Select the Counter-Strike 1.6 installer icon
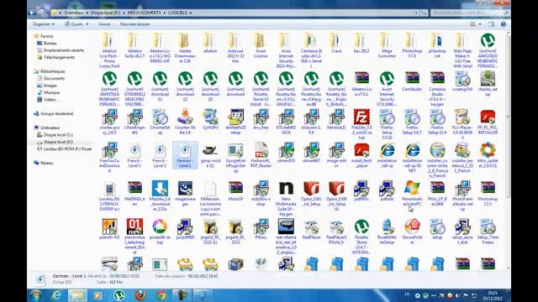This screenshot has width=538, height=302. click(x=185, y=117)
